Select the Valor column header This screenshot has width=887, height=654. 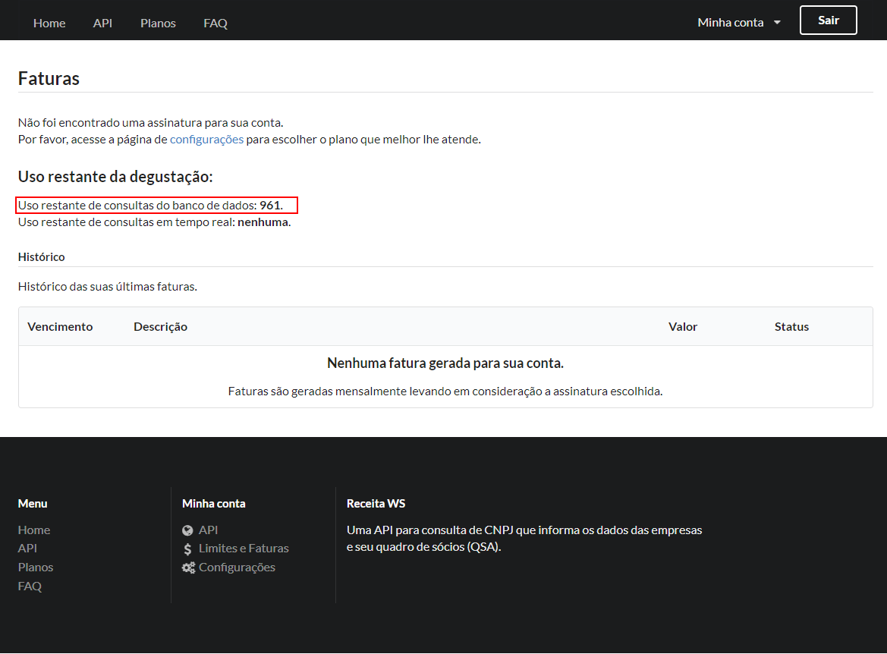tap(683, 327)
